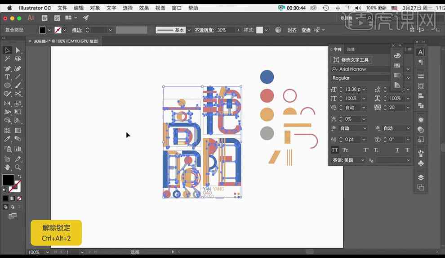This screenshot has width=445, height=258.
Task: Open the Symbols panel club icon
Action: click(421, 163)
